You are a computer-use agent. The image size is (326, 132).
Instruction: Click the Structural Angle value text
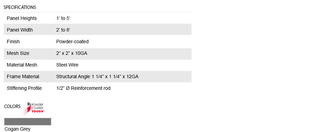pos(97,76)
